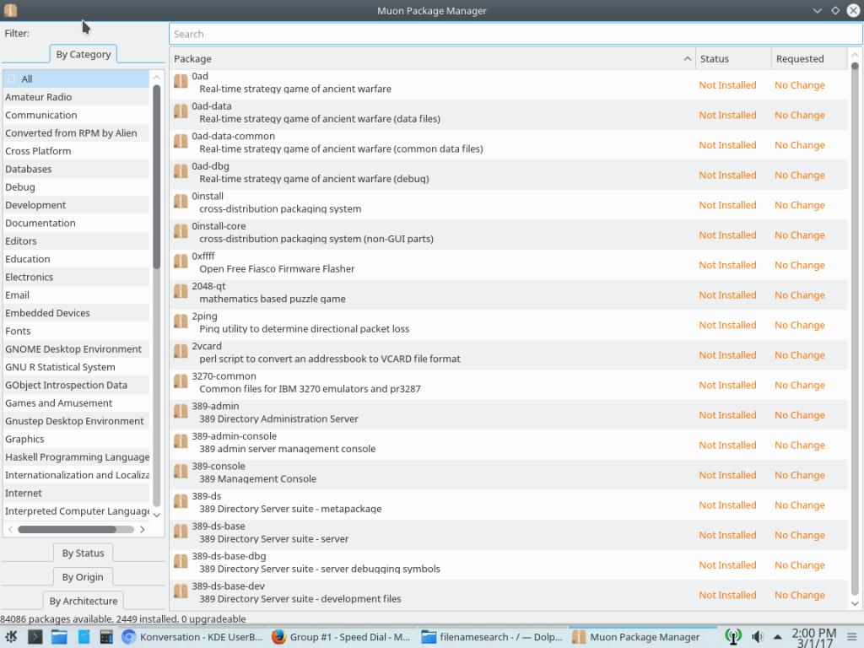
Task: Show hidden system tray icons arrow
Action: tap(777, 637)
